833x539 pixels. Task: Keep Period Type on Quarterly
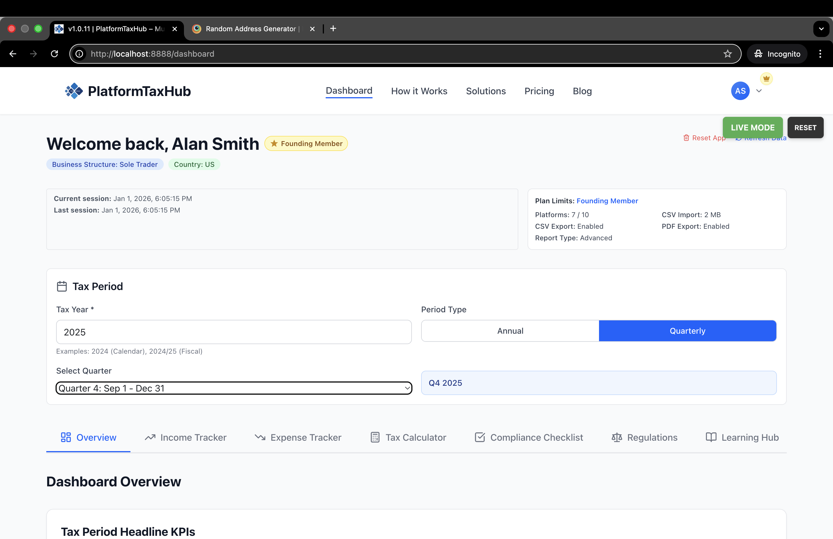(687, 331)
